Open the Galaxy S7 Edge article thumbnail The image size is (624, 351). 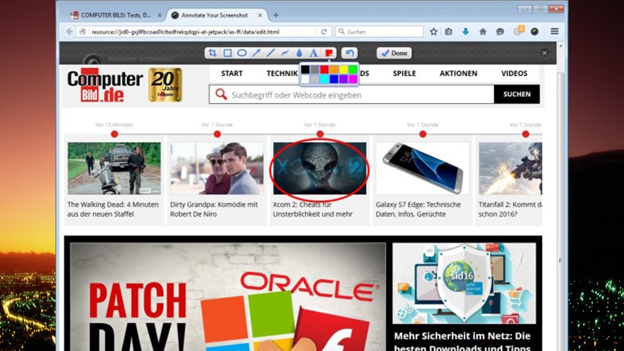tap(422, 168)
